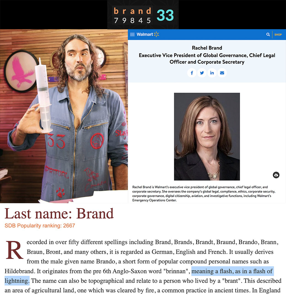Share Rachel Brand page on Twitter
Viewport: 286px width, 297px height.
[202, 73]
